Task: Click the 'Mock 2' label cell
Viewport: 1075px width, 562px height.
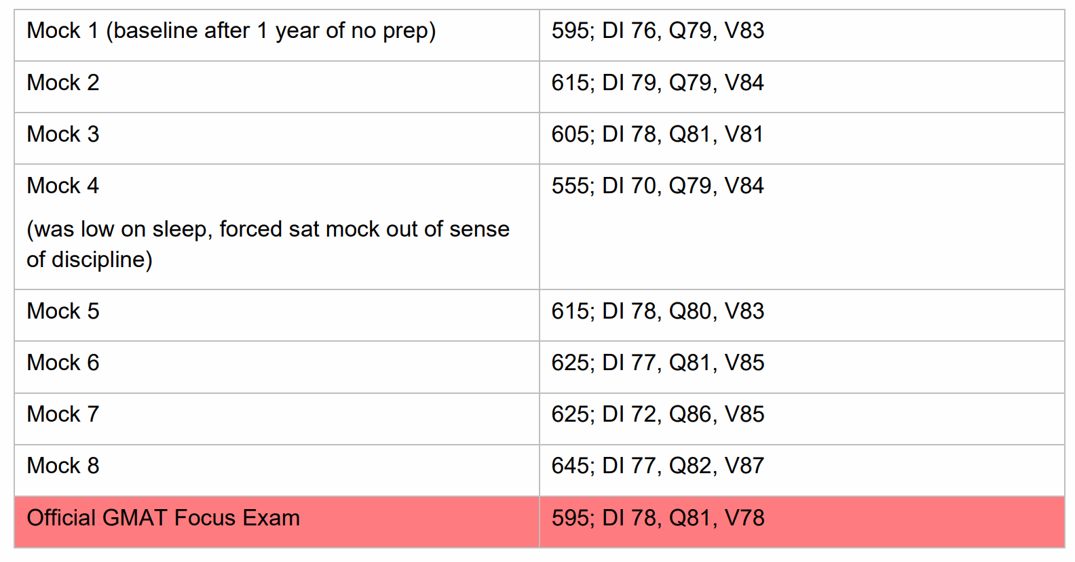Action: pos(63,83)
